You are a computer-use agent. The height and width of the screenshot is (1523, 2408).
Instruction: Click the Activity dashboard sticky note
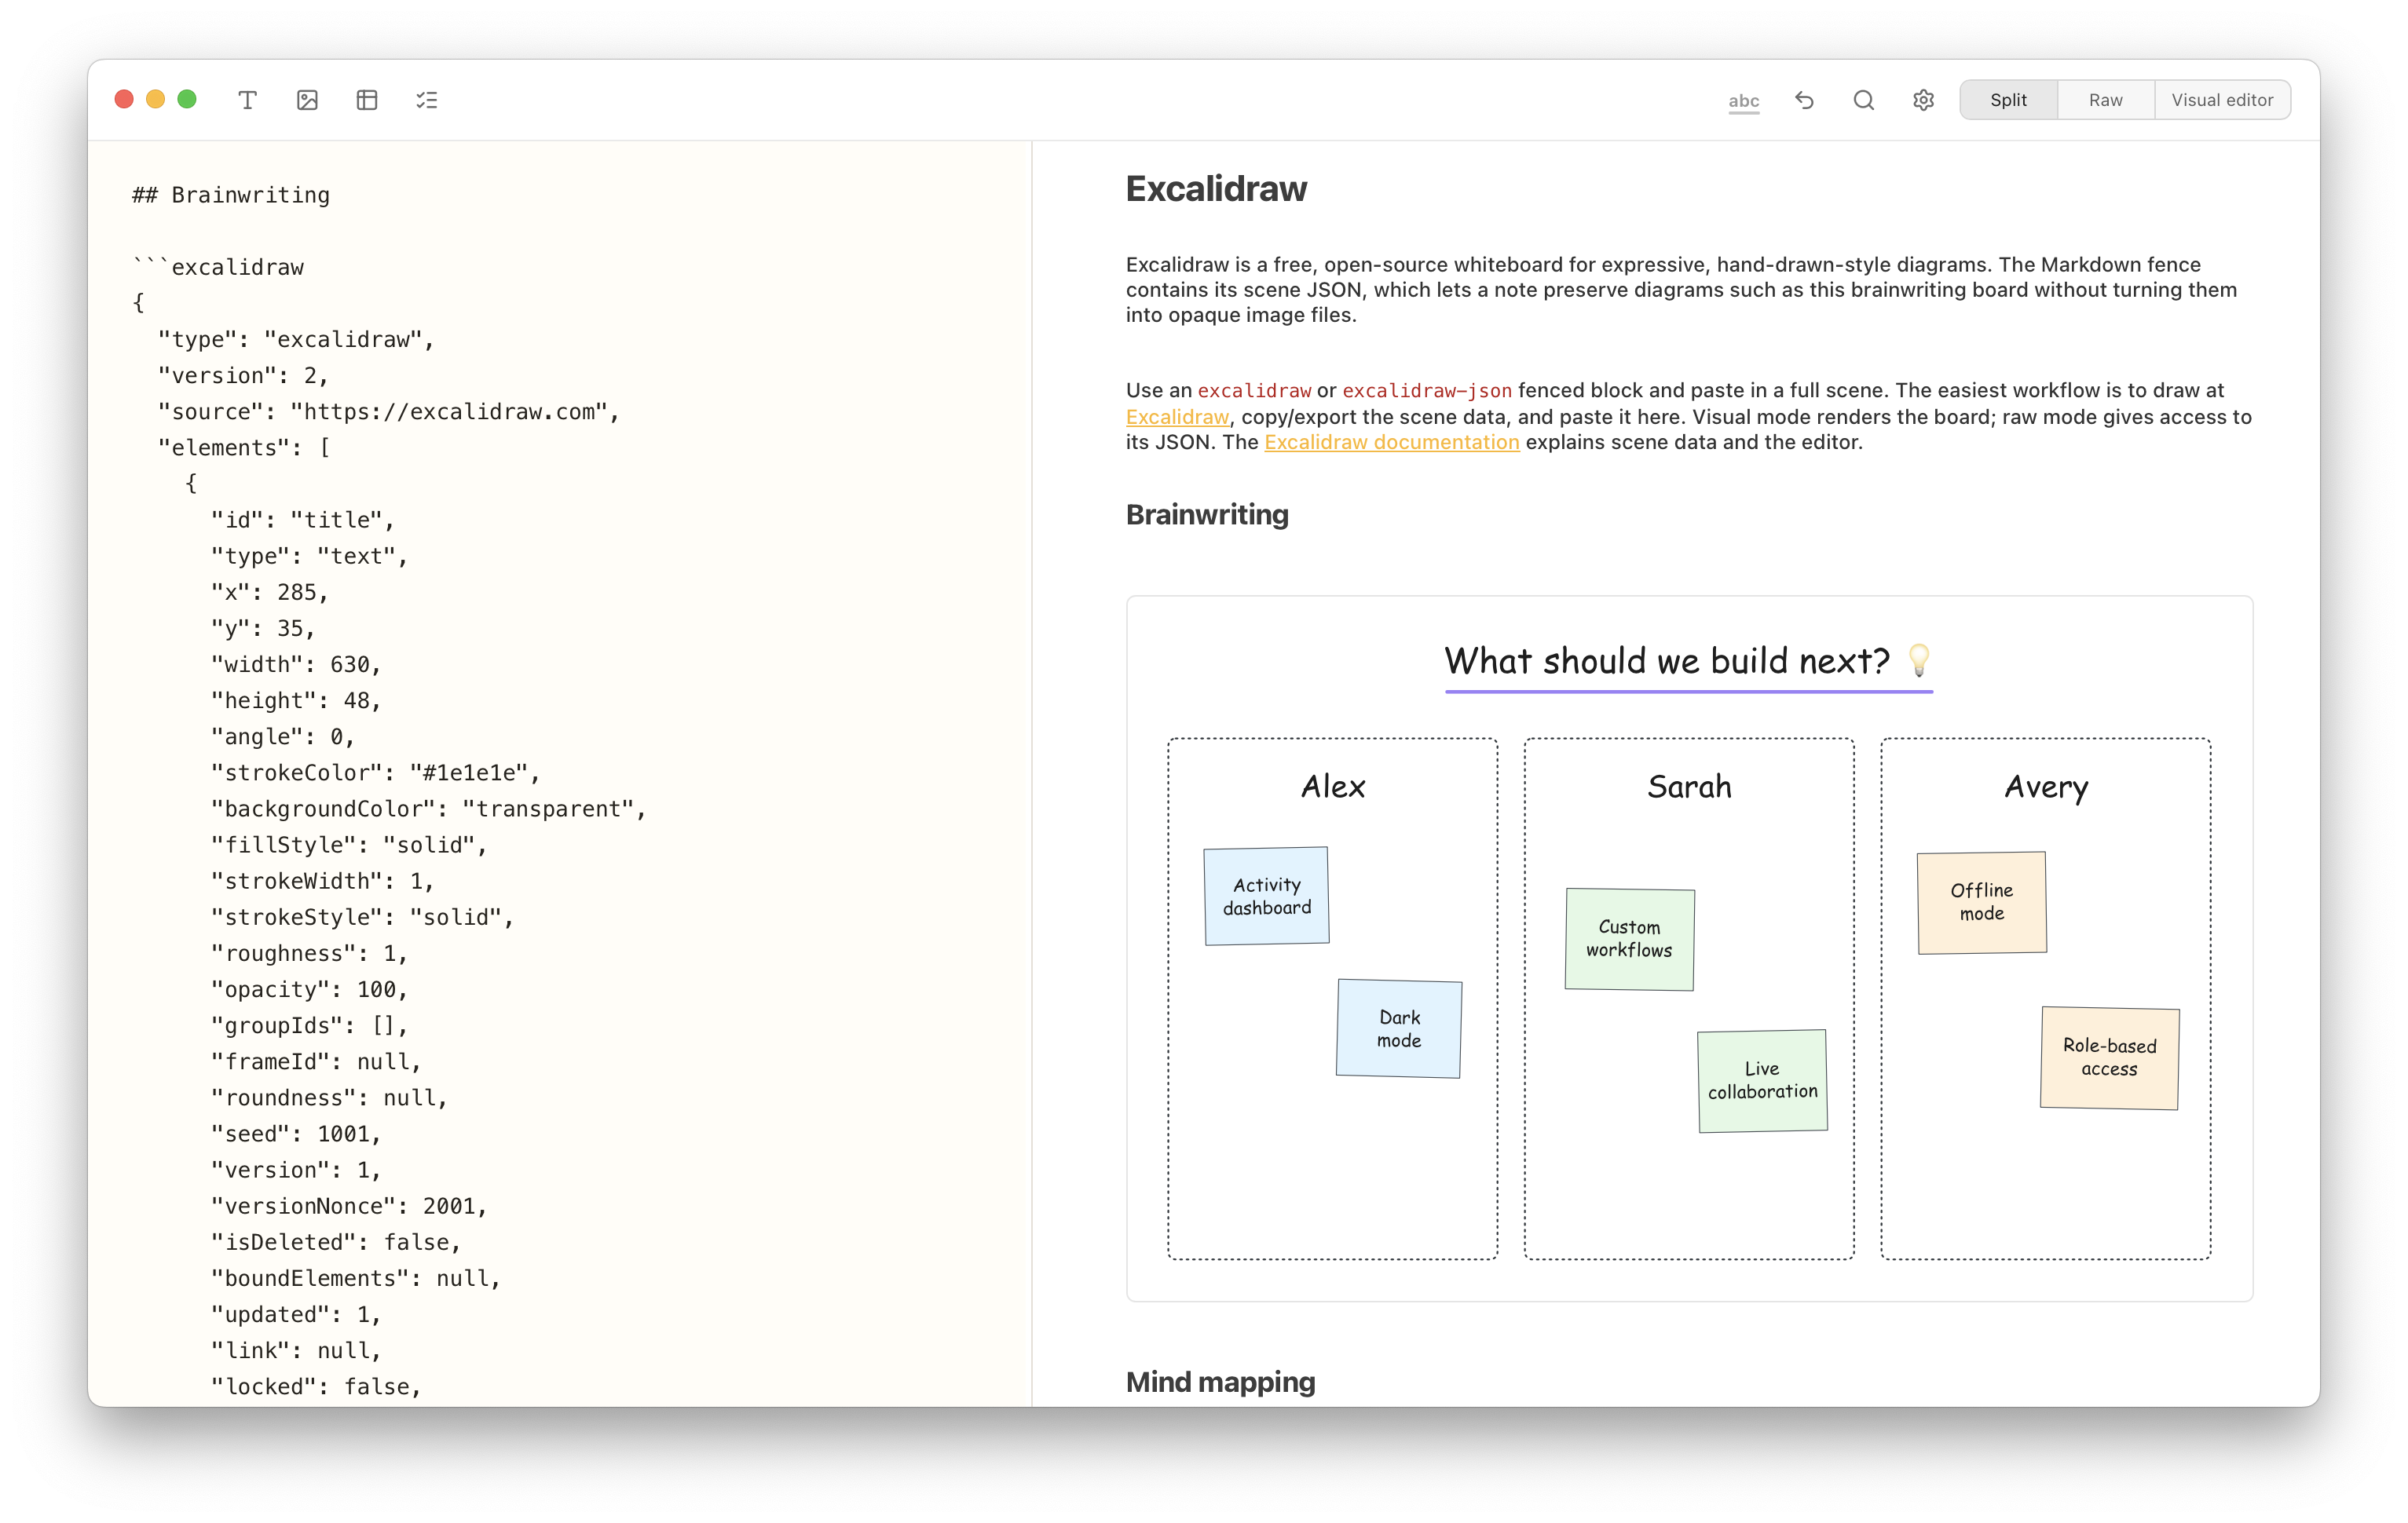(1266, 897)
